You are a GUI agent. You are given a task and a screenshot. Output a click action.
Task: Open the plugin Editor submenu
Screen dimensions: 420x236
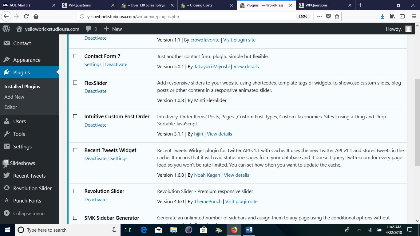(11, 107)
